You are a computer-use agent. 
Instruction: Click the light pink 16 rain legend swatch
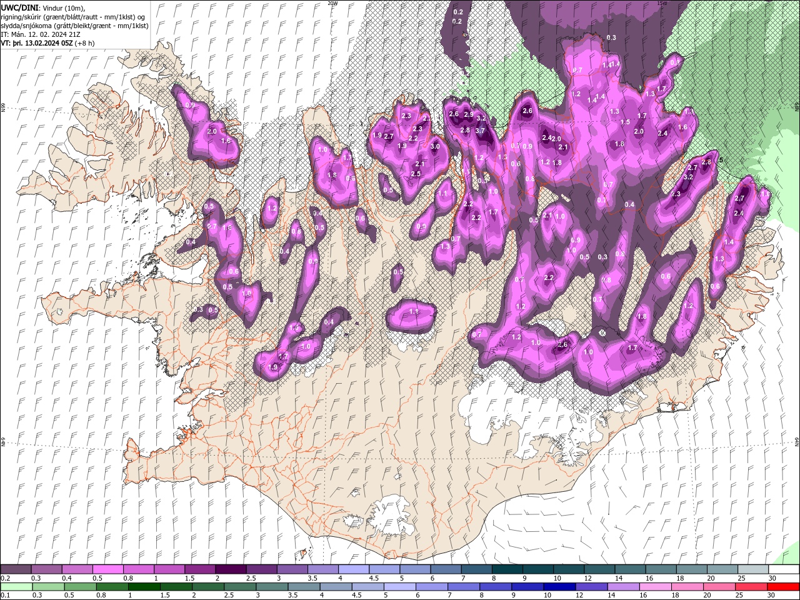[655, 586]
